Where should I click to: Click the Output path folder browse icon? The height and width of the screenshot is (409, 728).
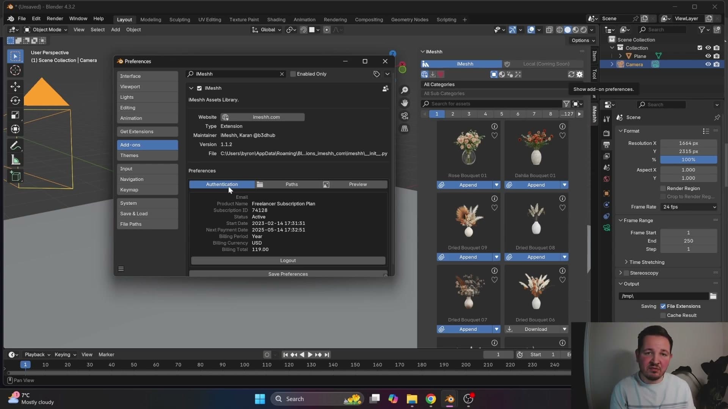point(713,296)
